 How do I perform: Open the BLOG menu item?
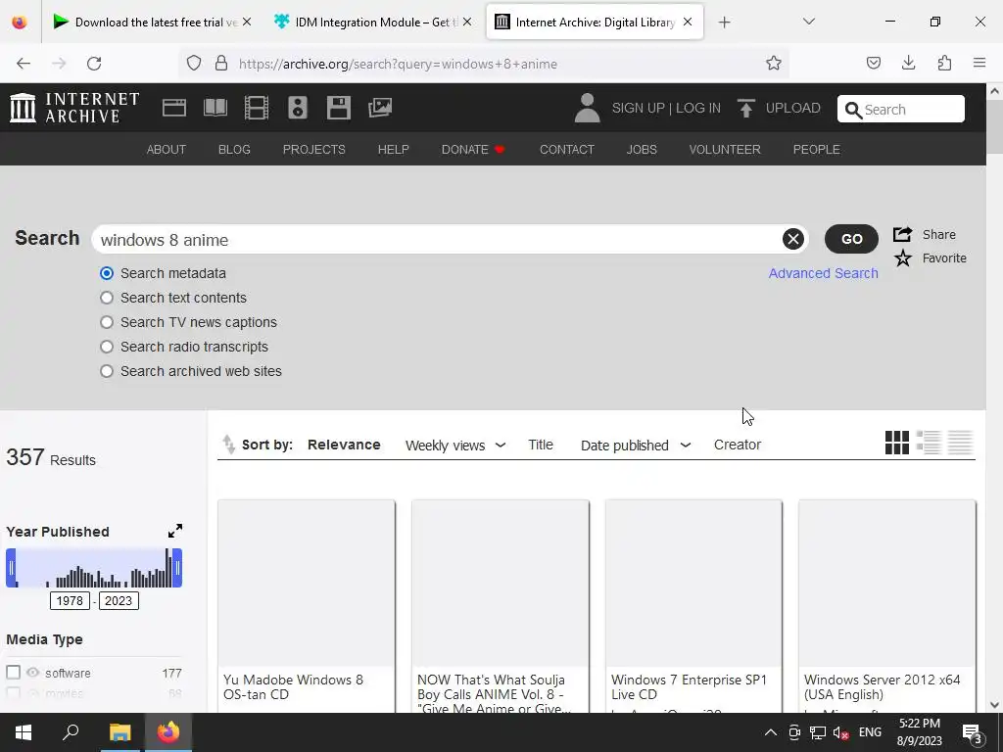pos(234,149)
